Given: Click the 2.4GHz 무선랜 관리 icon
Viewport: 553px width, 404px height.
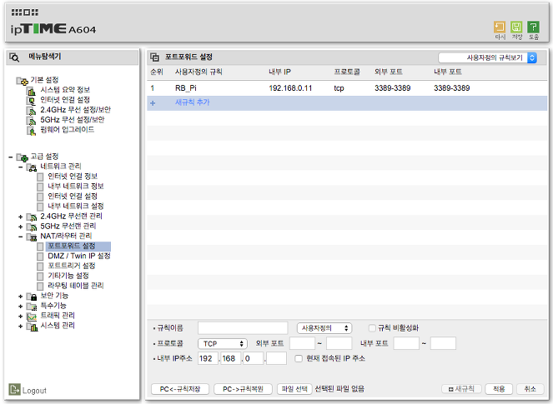Looking at the screenshot, I should tap(32, 217).
